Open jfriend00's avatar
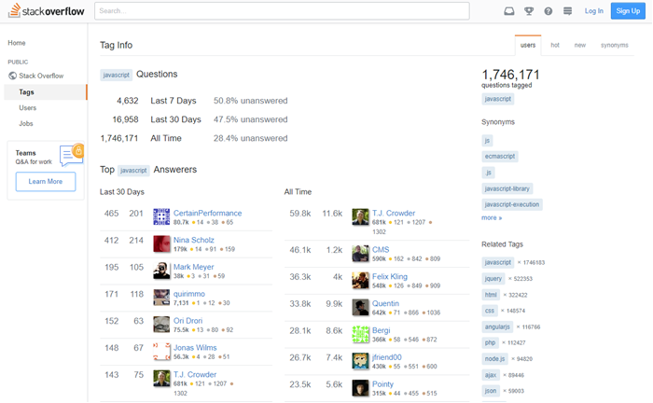Screen dimensions: 653x403 [360, 361]
